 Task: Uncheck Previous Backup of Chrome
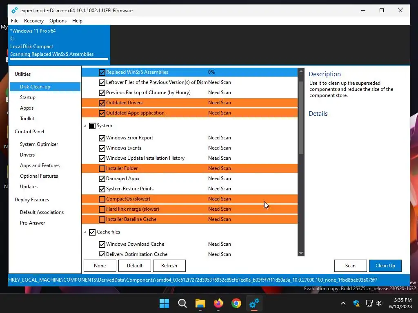tap(102, 93)
